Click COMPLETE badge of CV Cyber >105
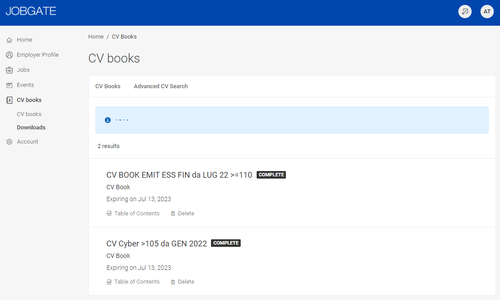Screen dimensions: 500x300 point(226,243)
